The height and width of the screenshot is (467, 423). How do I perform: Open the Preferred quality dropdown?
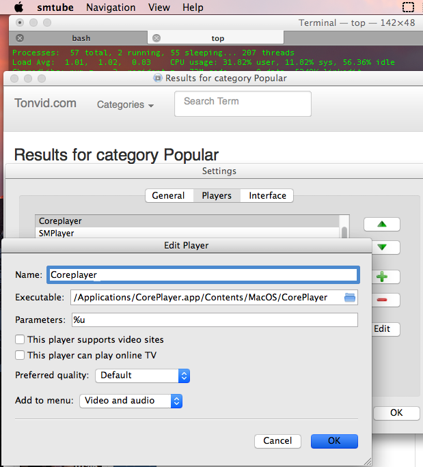(143, 376)
